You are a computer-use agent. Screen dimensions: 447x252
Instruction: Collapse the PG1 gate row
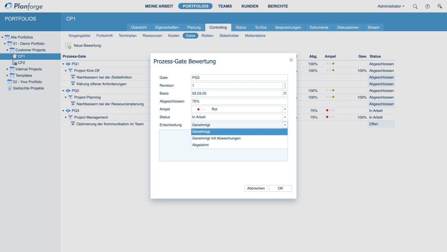(x=63, y=64)
